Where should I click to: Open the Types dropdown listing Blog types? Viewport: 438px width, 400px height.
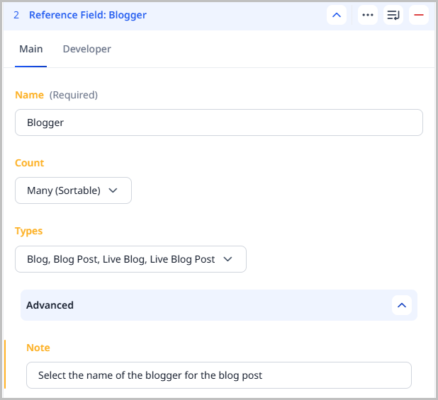coord(130,259)
